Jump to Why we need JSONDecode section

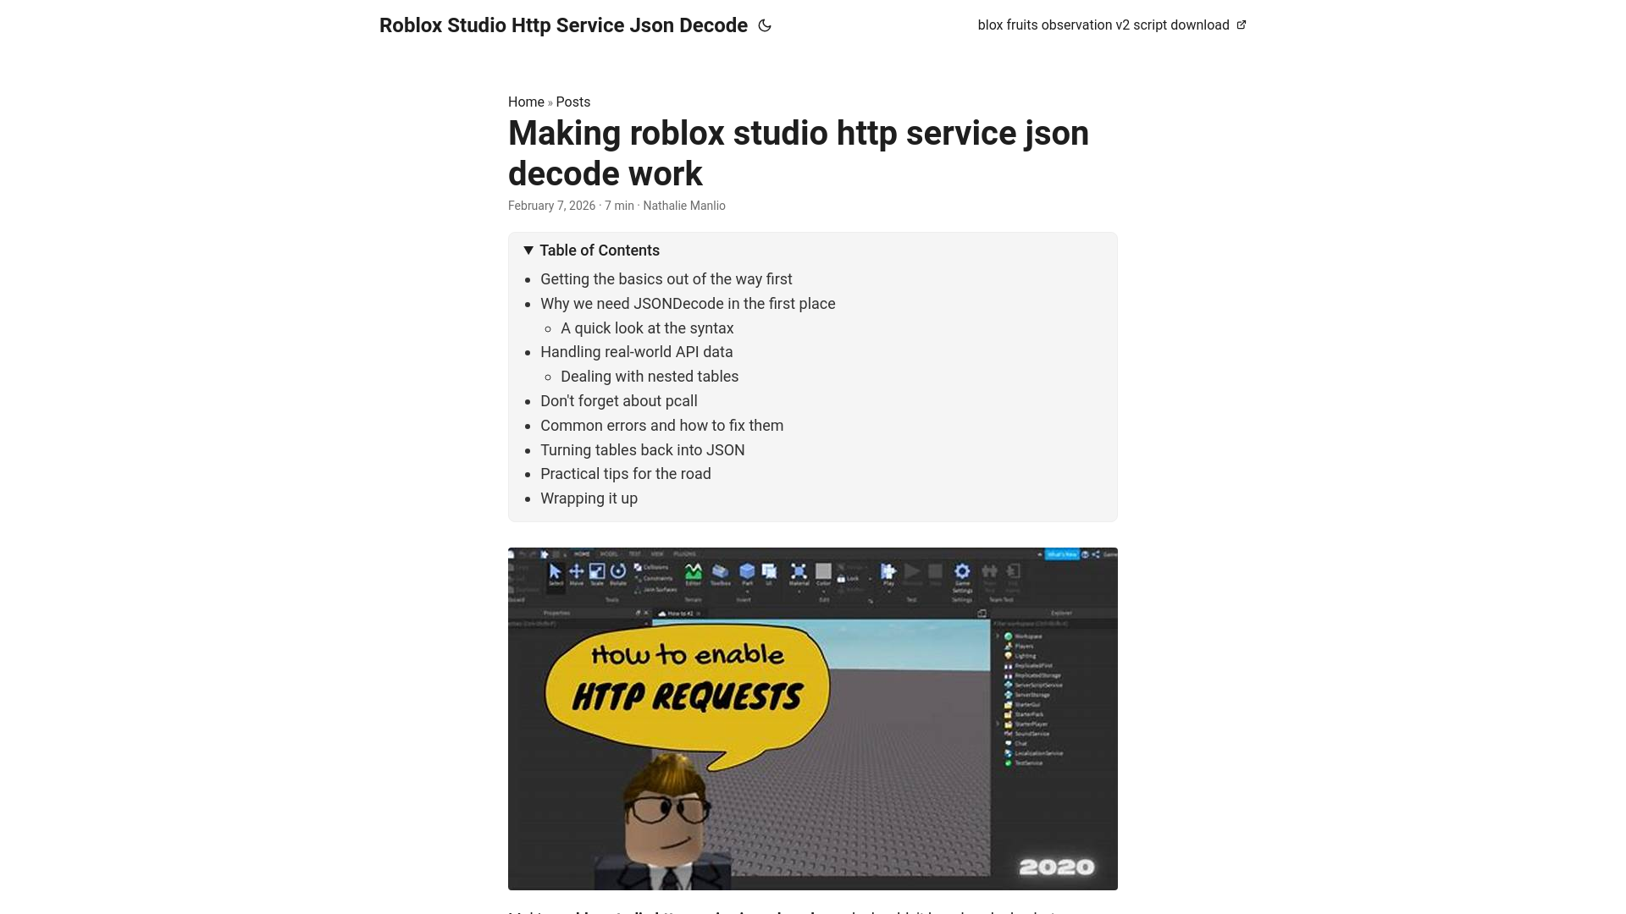pos(688,304)
